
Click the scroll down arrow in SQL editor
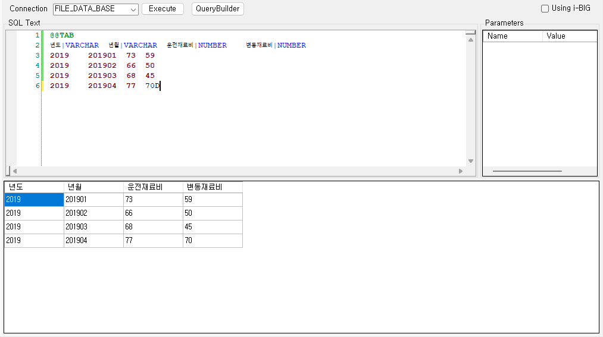(471, 161)
